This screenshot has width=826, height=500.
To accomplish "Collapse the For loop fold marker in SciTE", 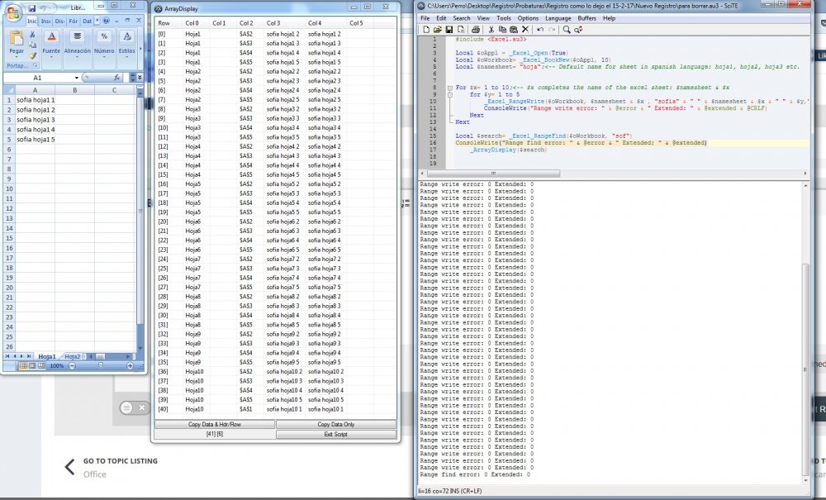I will pos(449,87).
